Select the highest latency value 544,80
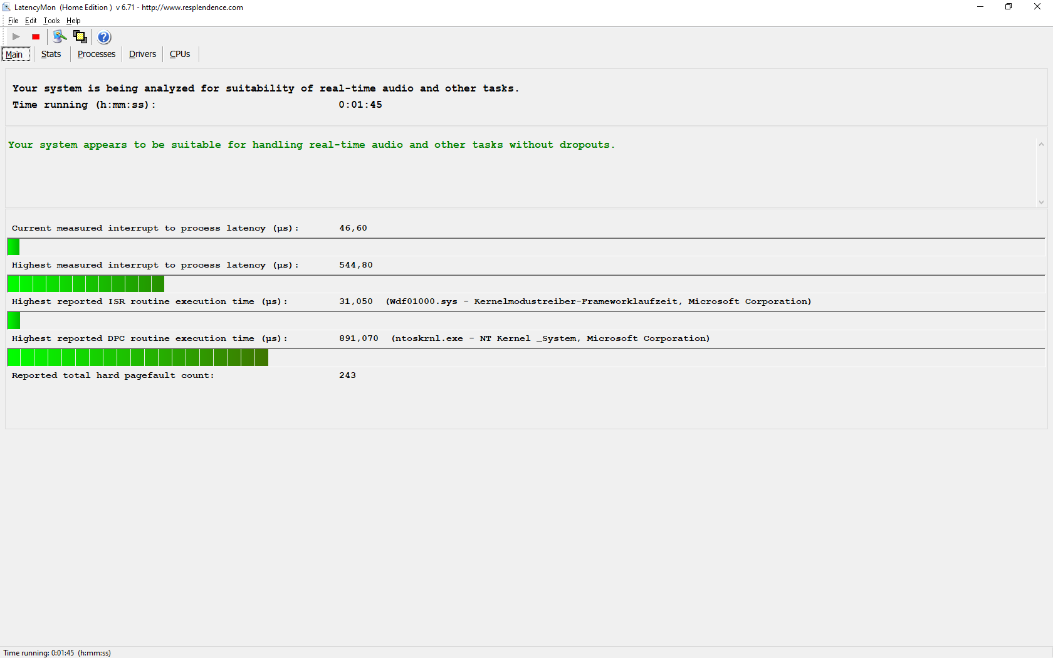Image resolution: width=1053 pixels, height=658 pixels. click(356, 265)
